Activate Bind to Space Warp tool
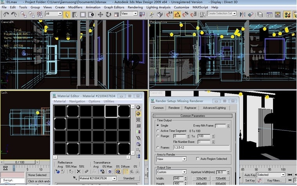Screen dimensions: 297x186 [x=40, y=14]
